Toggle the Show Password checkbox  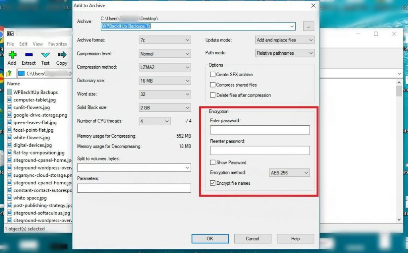pyautogui.click(x=213, y=162)
